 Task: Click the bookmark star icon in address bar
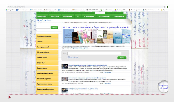click(x=164, y=7)
